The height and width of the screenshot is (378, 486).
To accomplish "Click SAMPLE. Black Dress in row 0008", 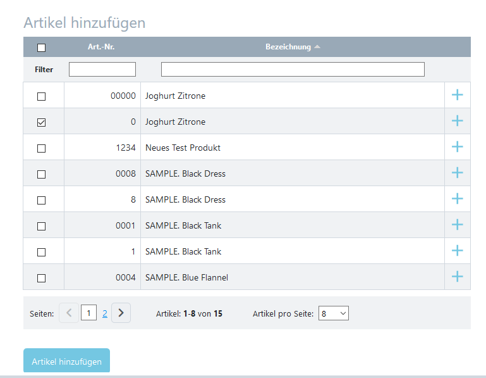I will (x=185, y=173).
